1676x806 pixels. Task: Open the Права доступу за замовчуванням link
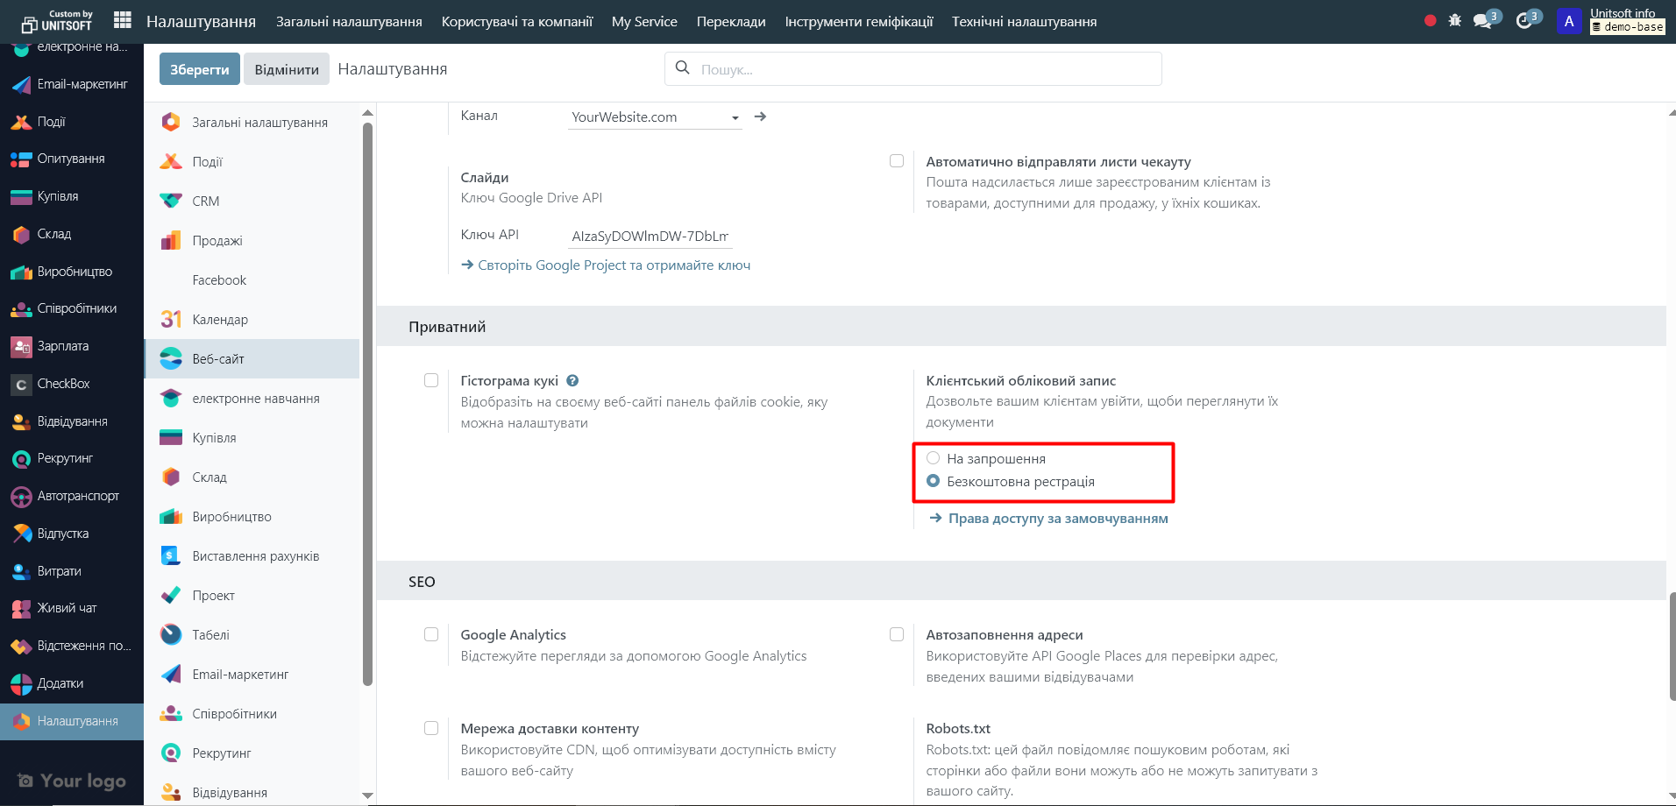click(x=1058, y=519)
